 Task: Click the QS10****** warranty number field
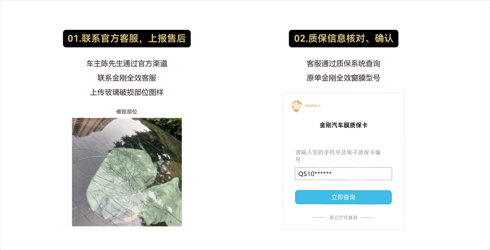point(343,174)
